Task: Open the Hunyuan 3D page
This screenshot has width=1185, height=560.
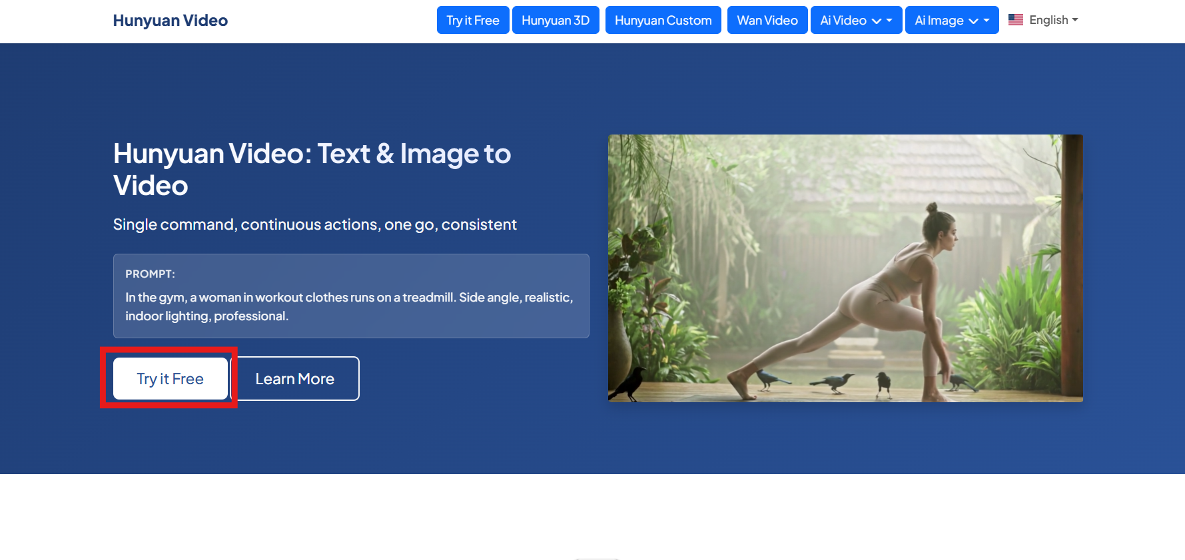Action: click(x=556, y=20)
